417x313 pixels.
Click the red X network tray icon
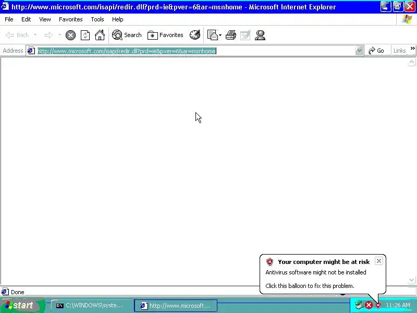369,305
